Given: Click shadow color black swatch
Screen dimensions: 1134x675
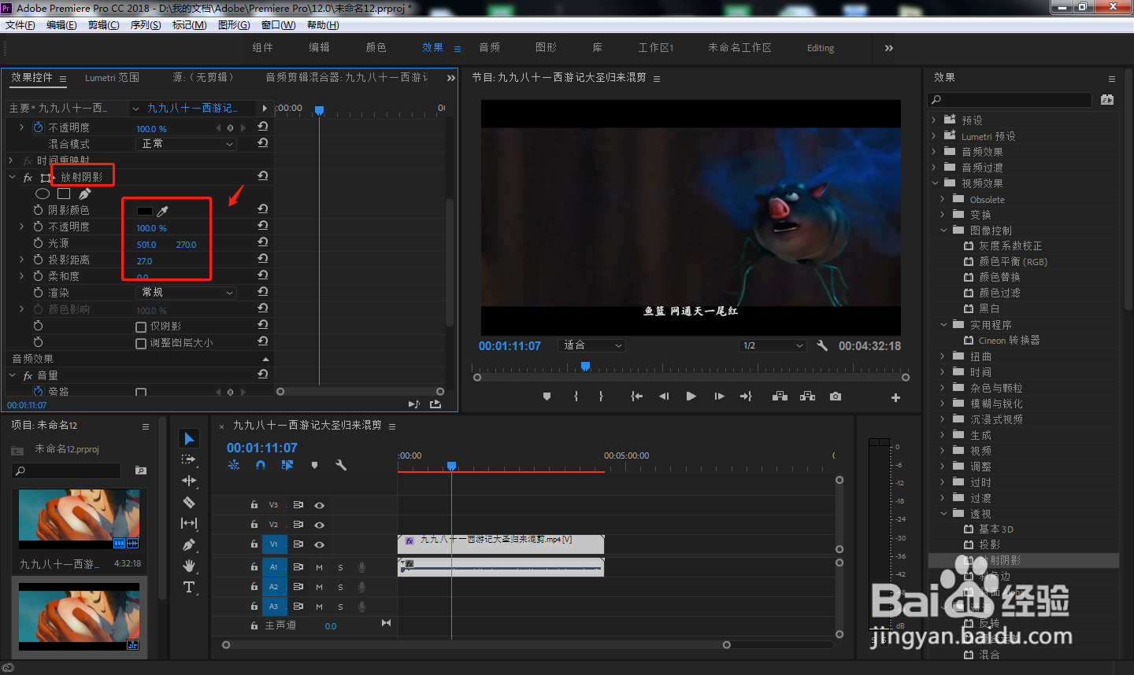Looking at the screenshot, I should pyautogui.click(x=144, y=211).
